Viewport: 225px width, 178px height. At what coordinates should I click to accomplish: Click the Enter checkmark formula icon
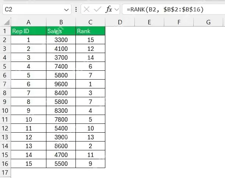(x=98, y=10)
